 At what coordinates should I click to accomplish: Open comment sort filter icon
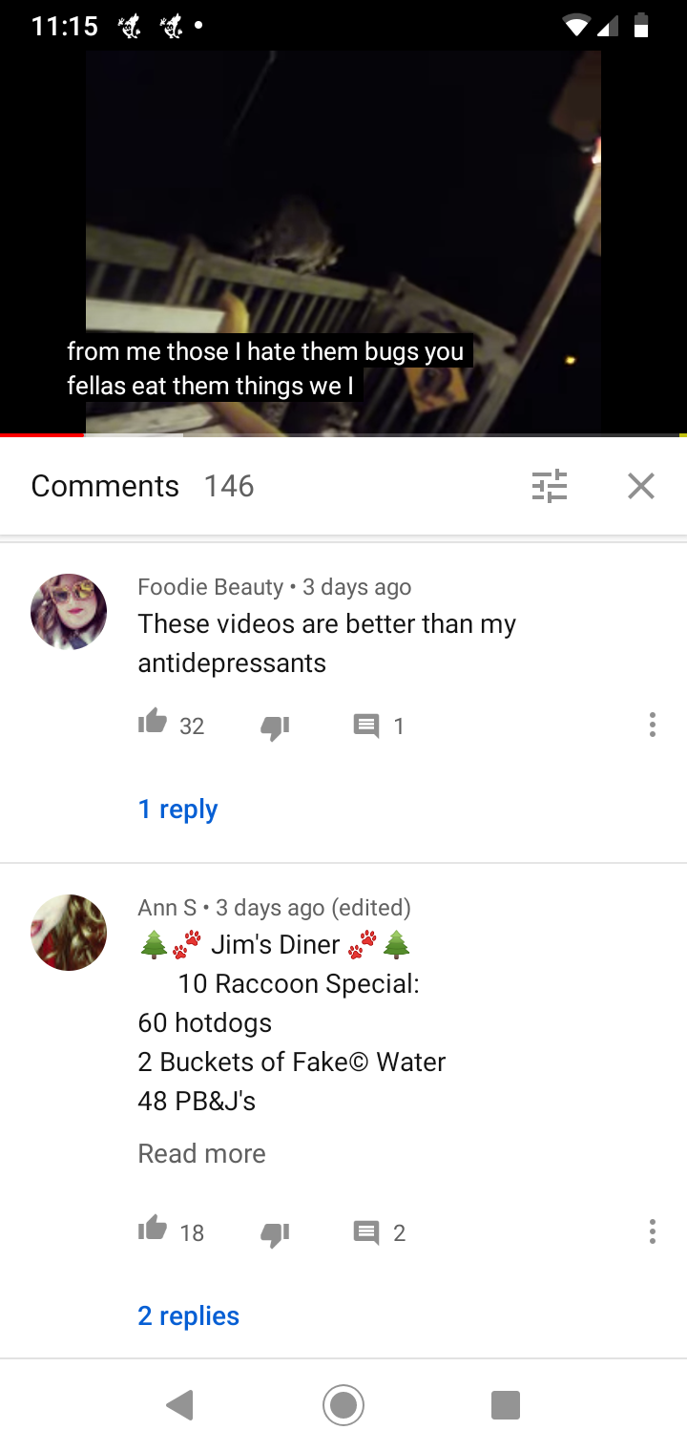tap(550, 486)
